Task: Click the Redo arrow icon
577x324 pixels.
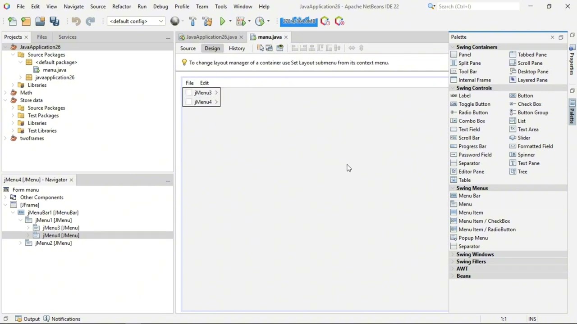Action: pos(90,21)
